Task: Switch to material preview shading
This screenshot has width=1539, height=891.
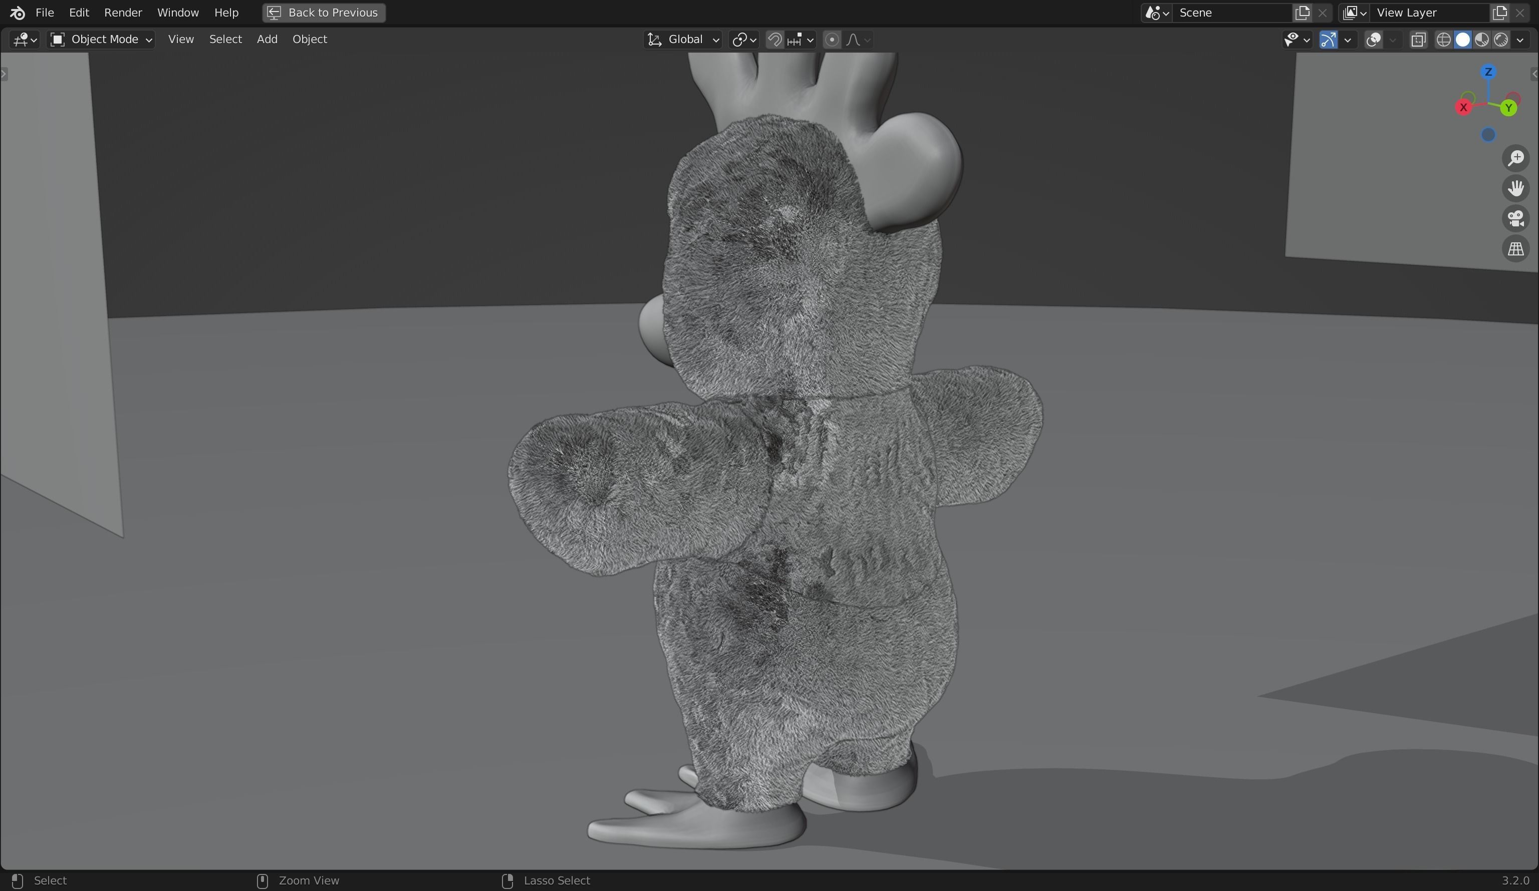Action: [1481, 40]
